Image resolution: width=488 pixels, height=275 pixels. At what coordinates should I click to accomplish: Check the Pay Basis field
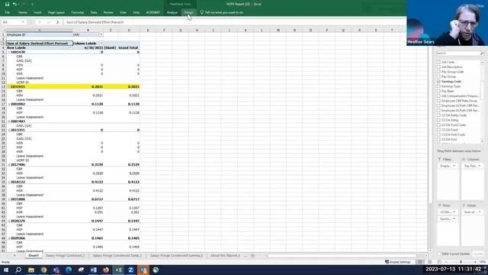pyautogui.click(x=438, y=91)
